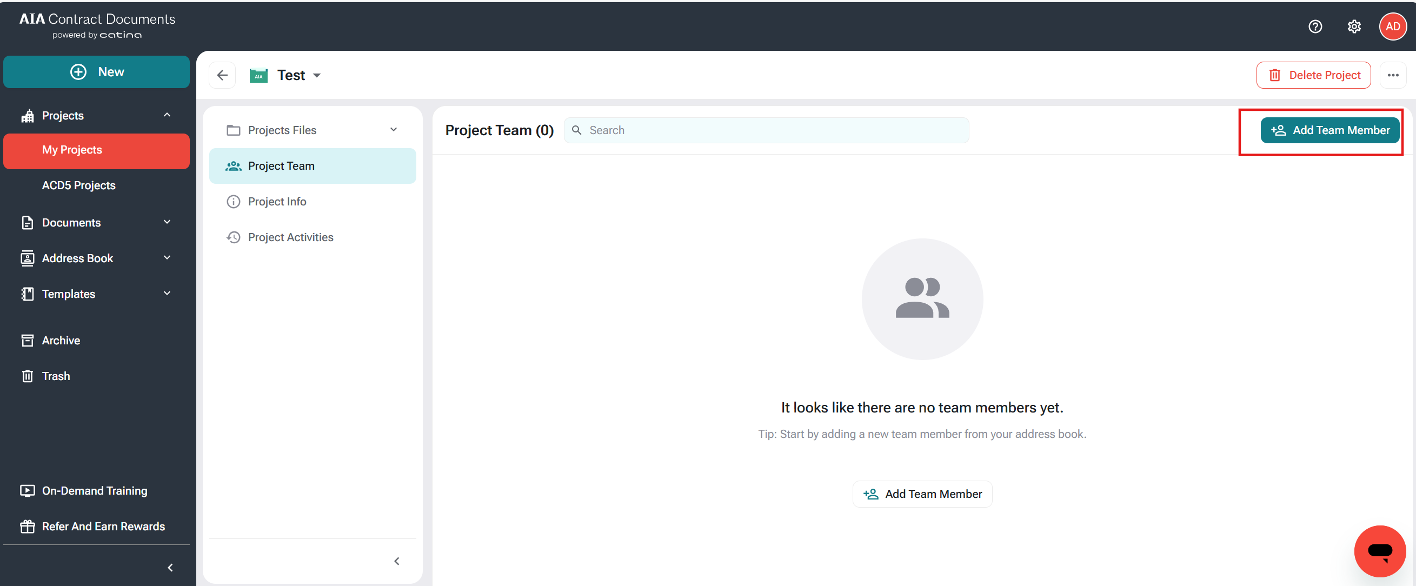1416x586 pixels.
Task: Open the three-dot more options menu
Action: (x=1392, y=75)
